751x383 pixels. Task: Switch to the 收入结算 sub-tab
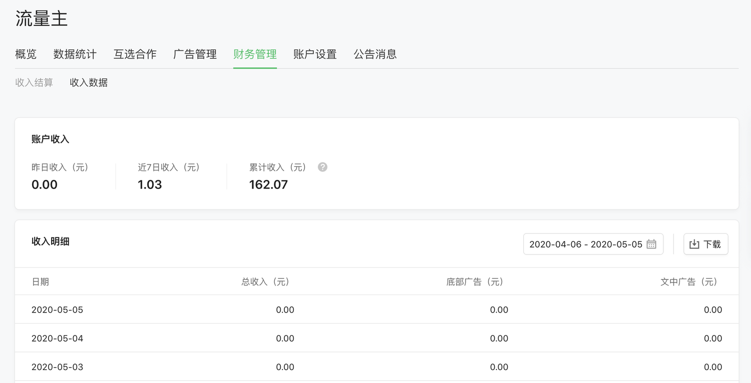pyautogui.click(x=34, y=82)
